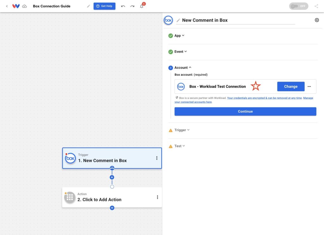Open Manage your connected accounts link
This screenshot has height=235, width=324.
pyautogui.click(x=244, y=100)
